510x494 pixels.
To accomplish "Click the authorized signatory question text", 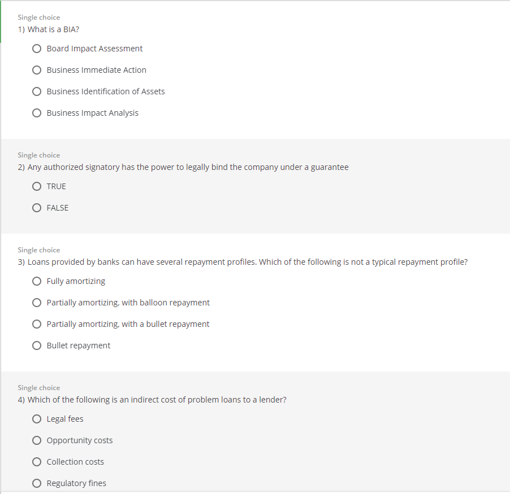I will [183, 167].
